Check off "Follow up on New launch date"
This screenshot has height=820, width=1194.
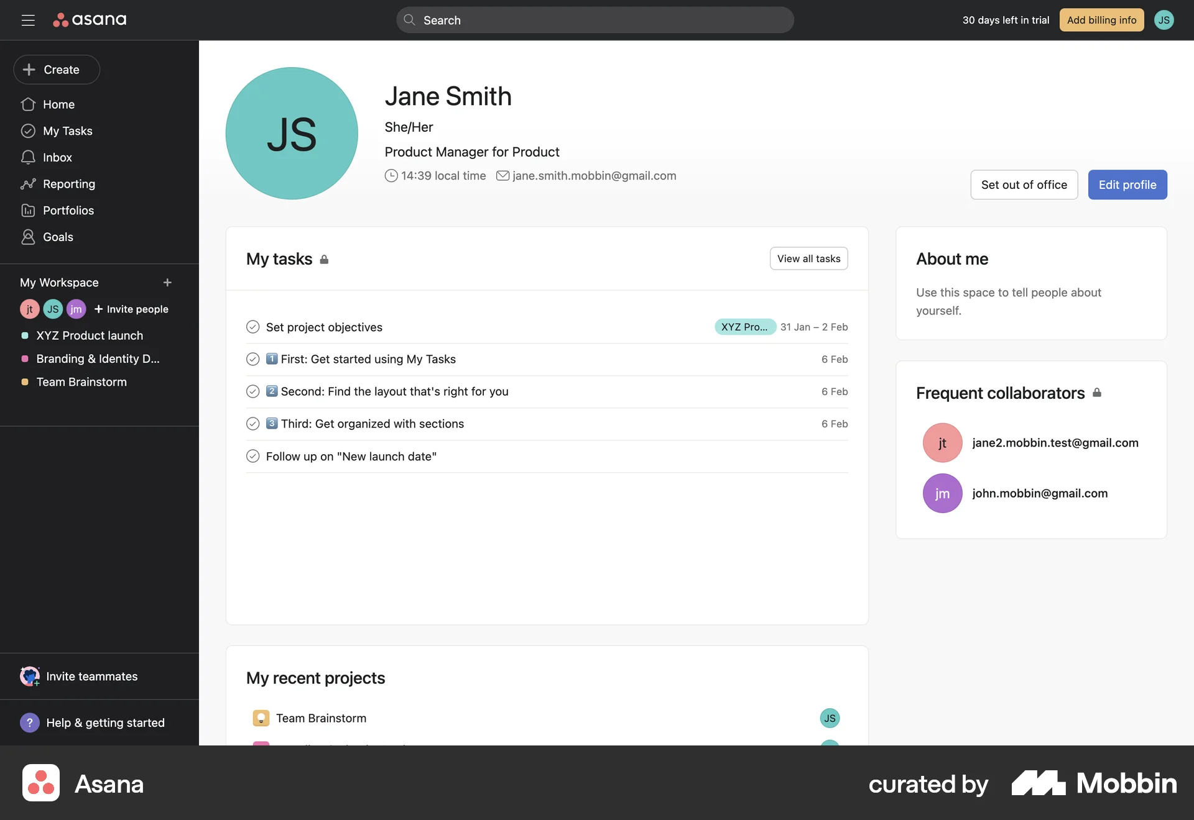(252, 456)
